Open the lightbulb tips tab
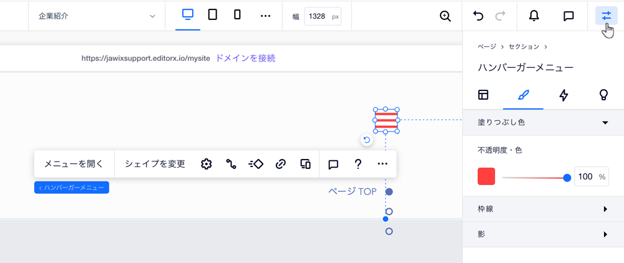 coord(603,95)
